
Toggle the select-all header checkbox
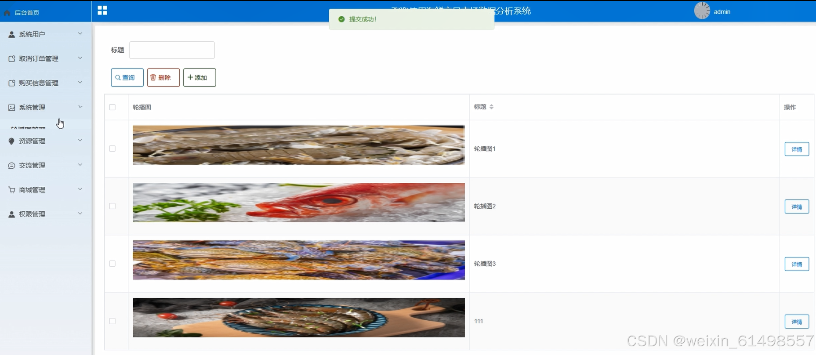pyautogui.click(x=112, y=107)
